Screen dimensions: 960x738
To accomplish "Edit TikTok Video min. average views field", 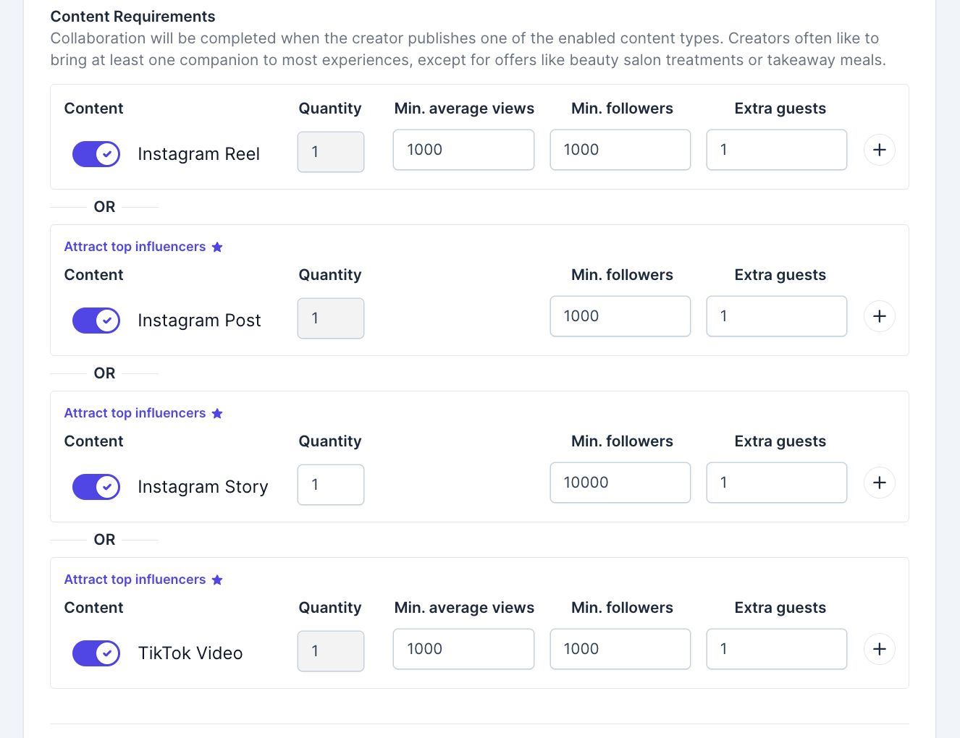I will (x=463, y=649).
